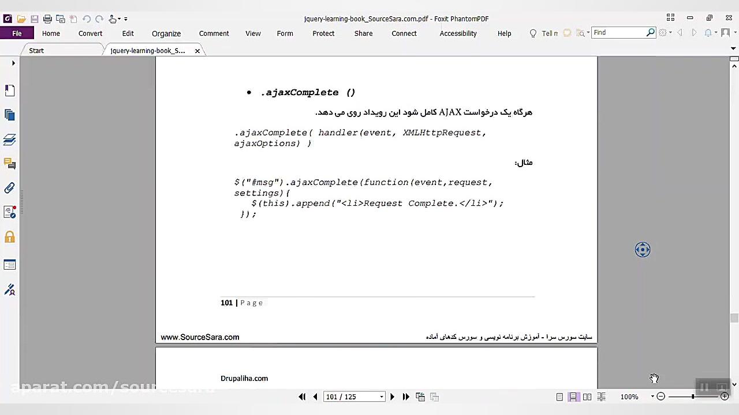Open the Attachments paperclip panel
Screen dimensions: 739x415
click(10, 188)
